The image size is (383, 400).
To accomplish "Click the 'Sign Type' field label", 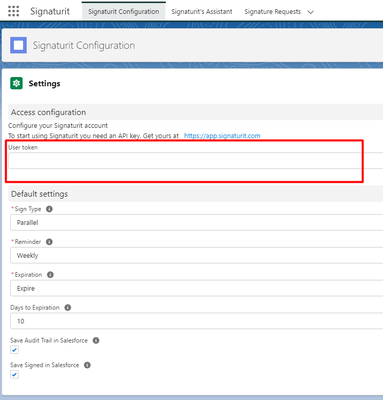I will 28,209.
